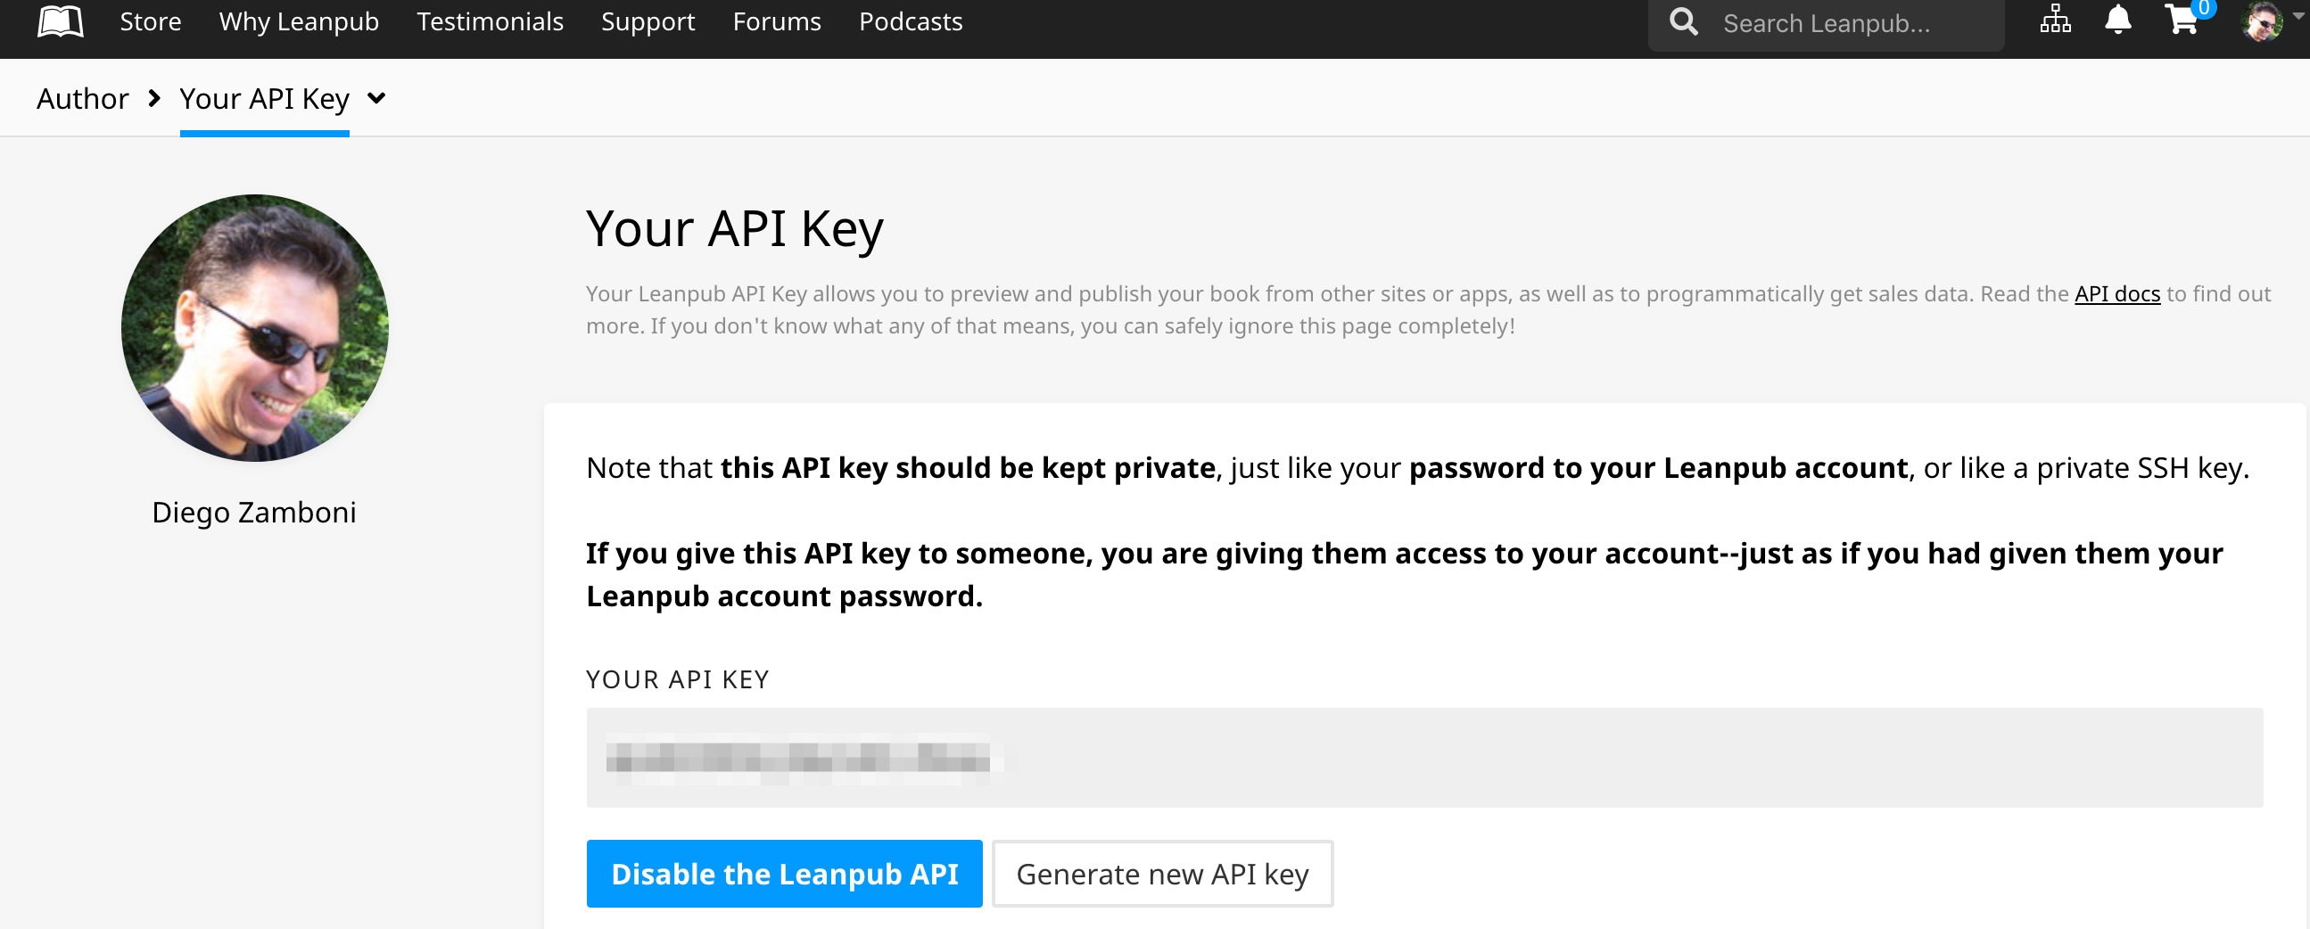The image size is (2310, 929).
Task: Go to the Store menu item
Action: click(x=151, y=21)
